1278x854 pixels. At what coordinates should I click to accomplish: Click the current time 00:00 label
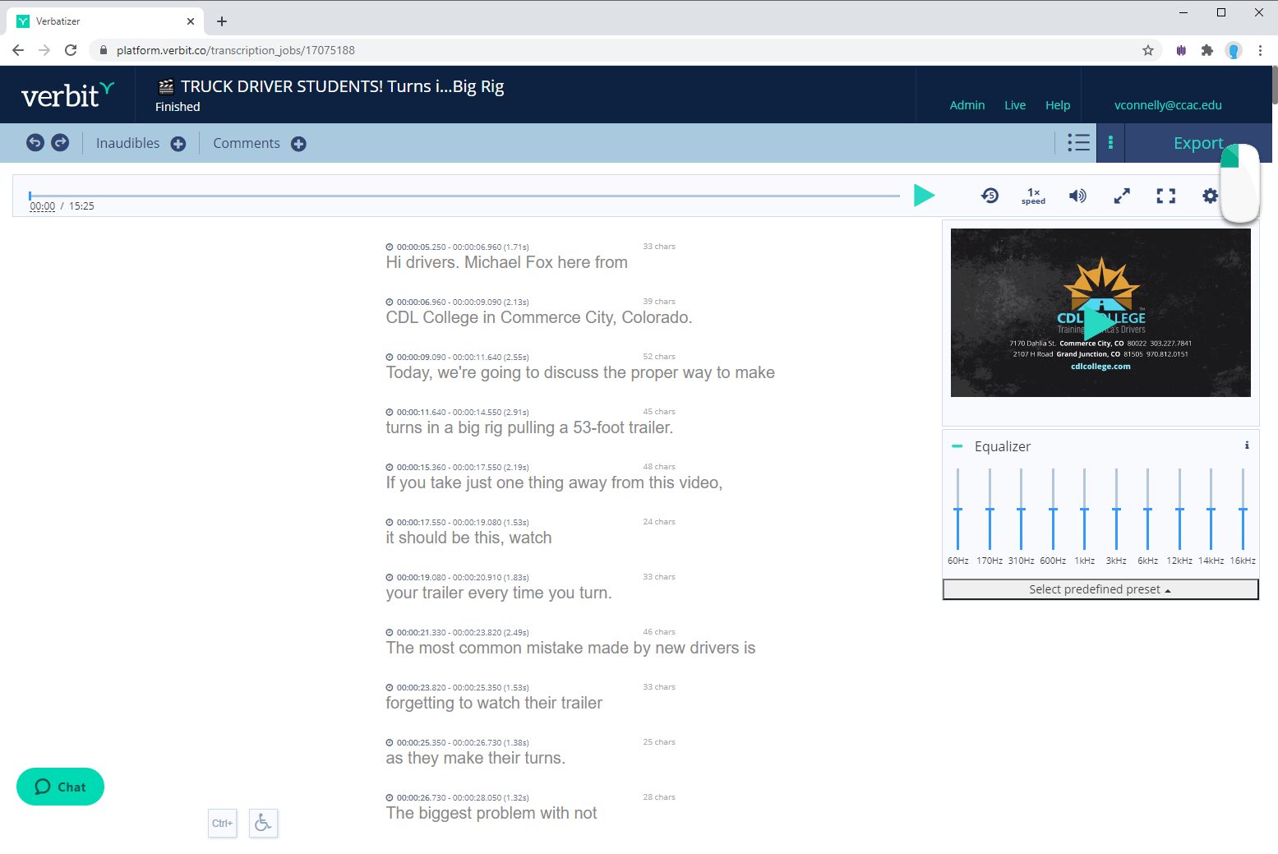(43, 206)
